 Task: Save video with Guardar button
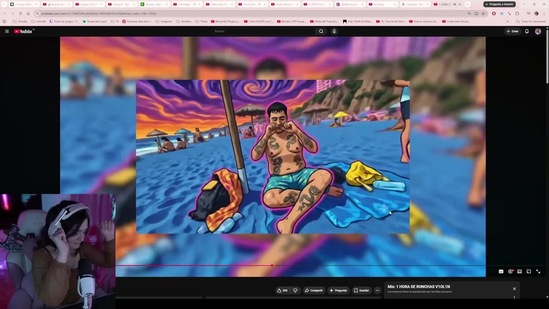pyautogui.click(x=362, y=291)
